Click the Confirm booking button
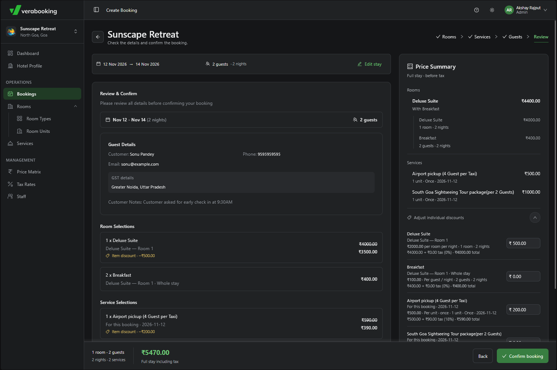The image size is (557, 370). click(522, 356)
